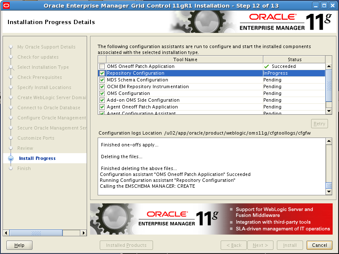
Task: Select the Create WebLogic Server Domain step
Action: 52,97
